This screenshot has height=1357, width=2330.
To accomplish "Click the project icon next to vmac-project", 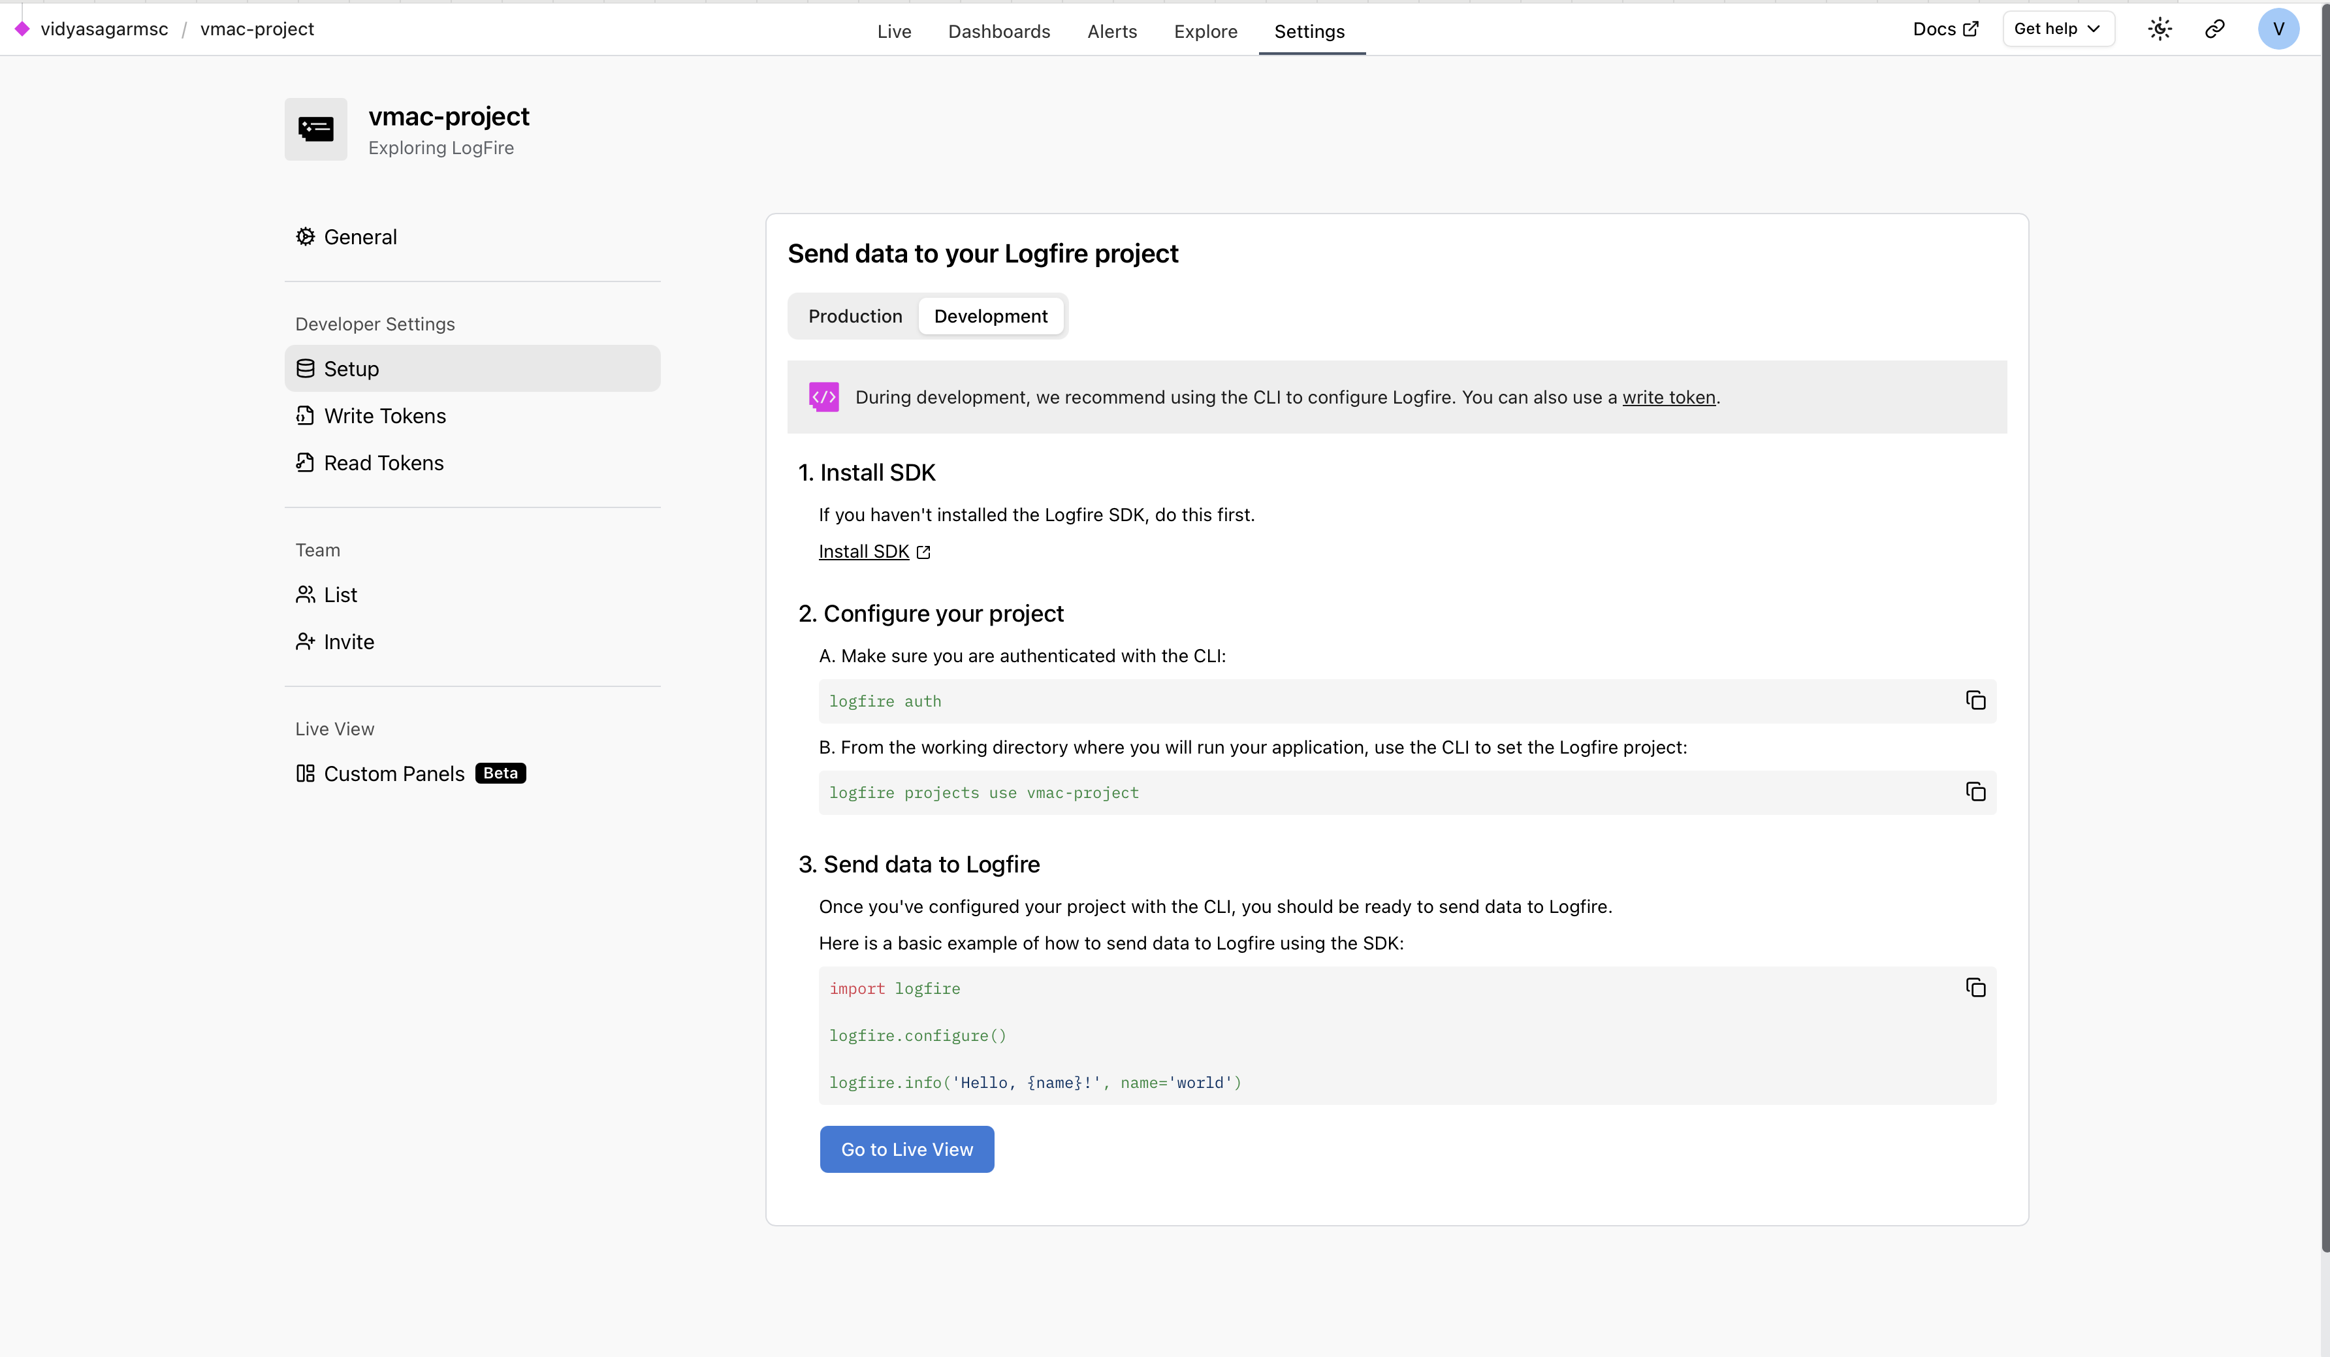I will click(315, 129).
